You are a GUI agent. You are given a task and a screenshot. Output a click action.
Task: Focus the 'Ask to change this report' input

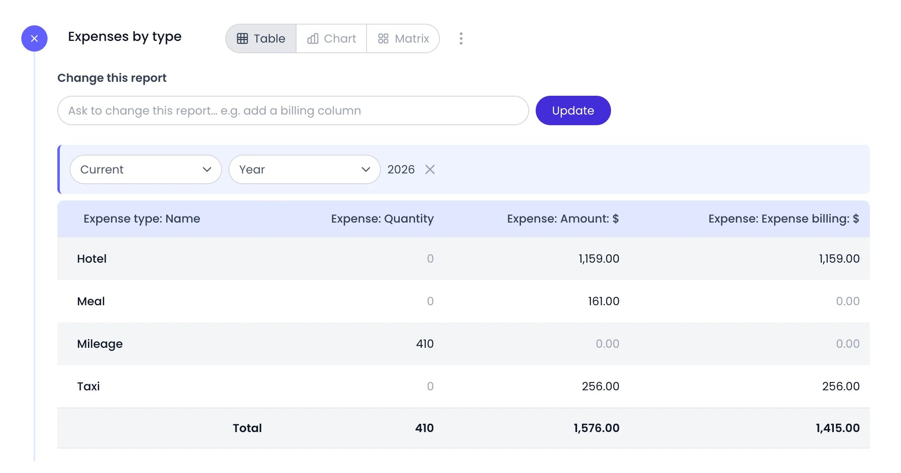pos(293,110)
